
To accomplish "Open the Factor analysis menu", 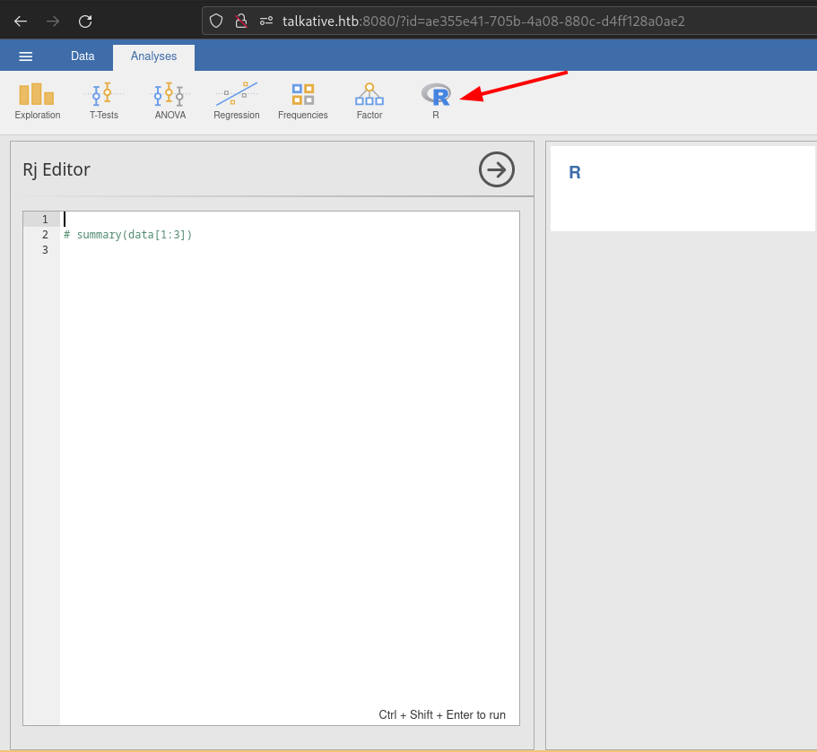I will 369,100.
